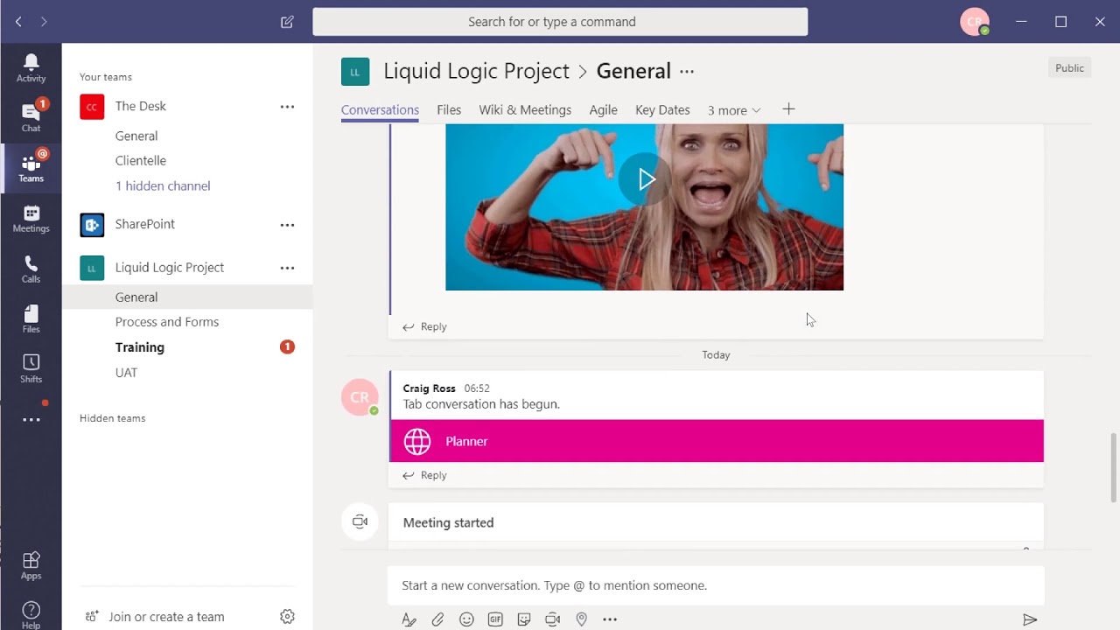Image resolution: width=1120 pixels, height=630 pixels.
Task: Open the GIF picker
Action: pyautogui.click(x=495, y=619)
